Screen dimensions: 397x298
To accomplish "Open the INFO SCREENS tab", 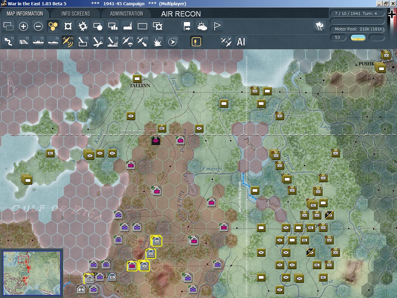I will tap(76, 14).
